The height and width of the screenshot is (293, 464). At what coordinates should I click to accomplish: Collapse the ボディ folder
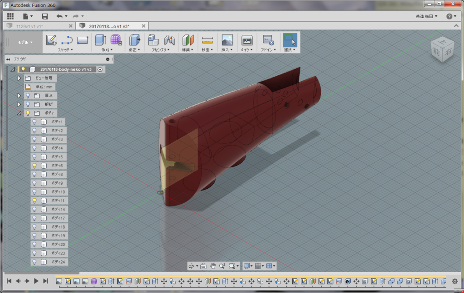pyautogui.click(x=19, y=113)
